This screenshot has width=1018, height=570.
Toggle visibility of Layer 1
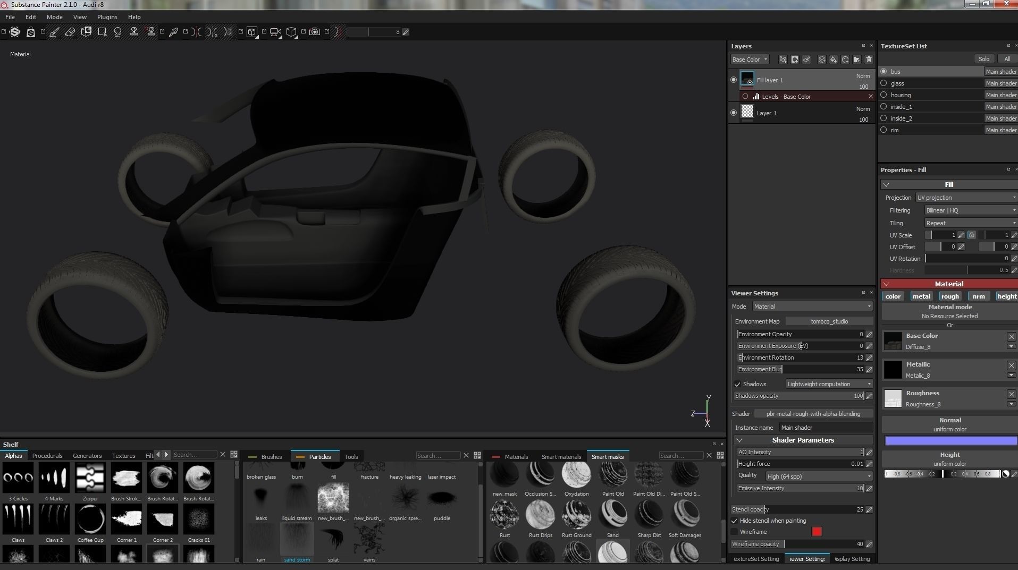point(734,113)
